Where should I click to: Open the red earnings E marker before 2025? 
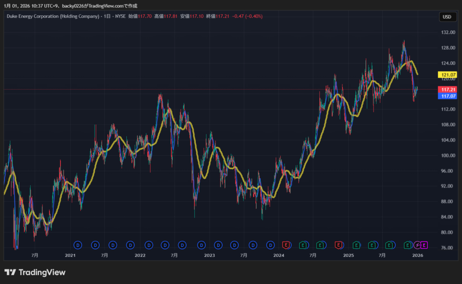click(x=338, y=245)
